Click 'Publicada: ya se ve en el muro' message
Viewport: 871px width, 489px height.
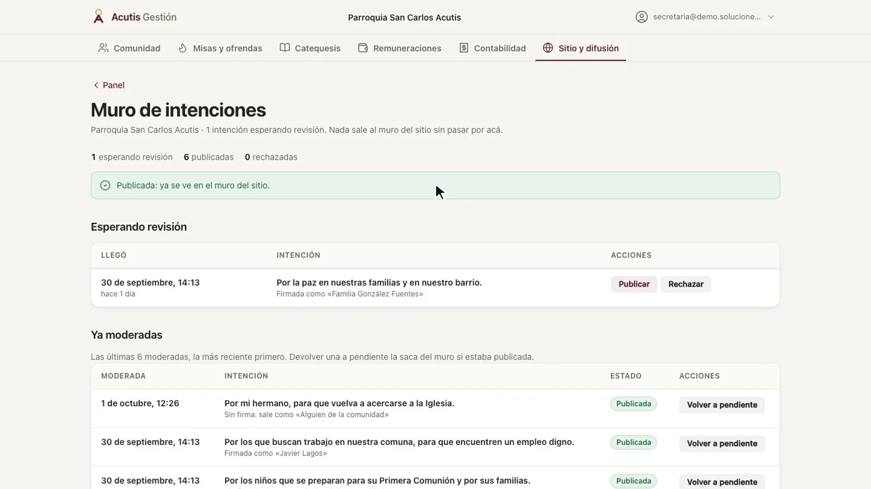(x=193, y=185)
